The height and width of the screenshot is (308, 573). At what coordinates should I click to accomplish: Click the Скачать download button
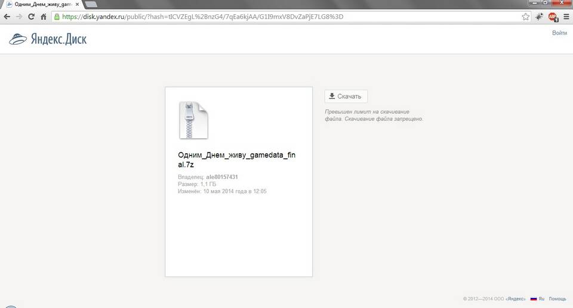[x=346, y=97]
